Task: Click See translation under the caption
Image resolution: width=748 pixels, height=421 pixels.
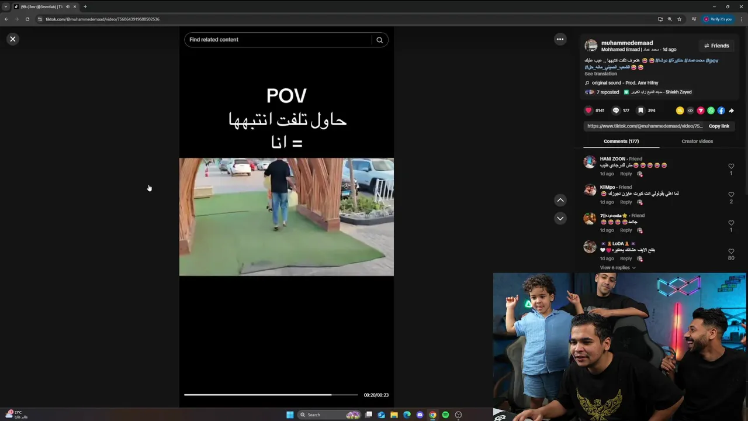Action: pyautogui.click(x=601, y=74)
